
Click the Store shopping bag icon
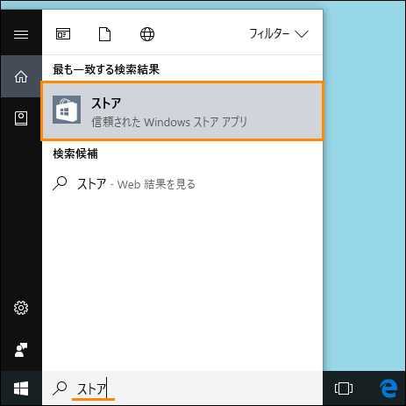[67, 110]
